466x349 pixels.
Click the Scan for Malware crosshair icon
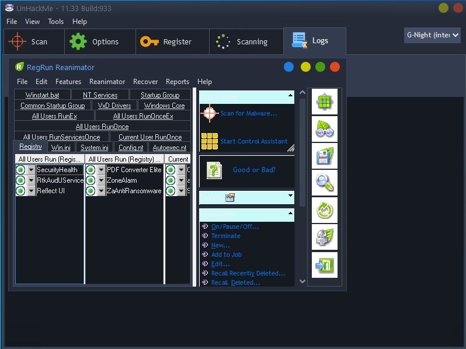click(210, 113)
